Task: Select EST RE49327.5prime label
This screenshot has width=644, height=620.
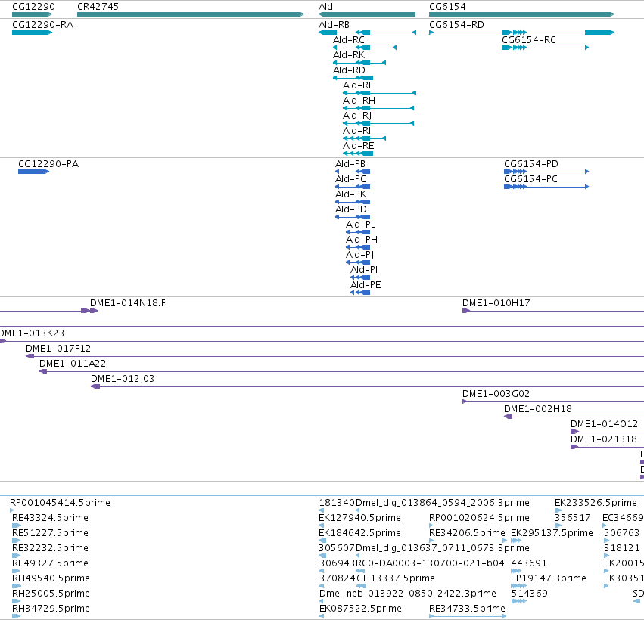Action: pyautogui.click(x=50, y=563)
